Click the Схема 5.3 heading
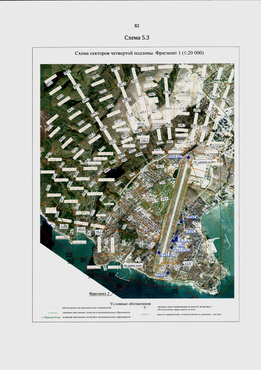Image resolution: width=261 pixels, height=370 pixels. click(x=137, y=38)
